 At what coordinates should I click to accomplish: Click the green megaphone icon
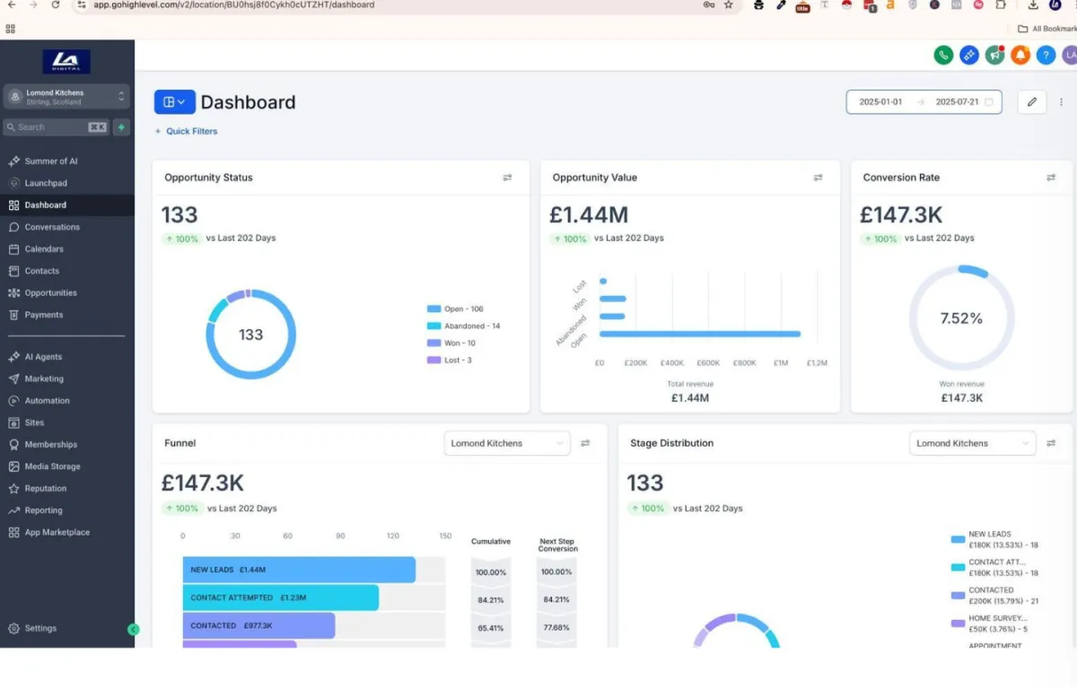994,56
